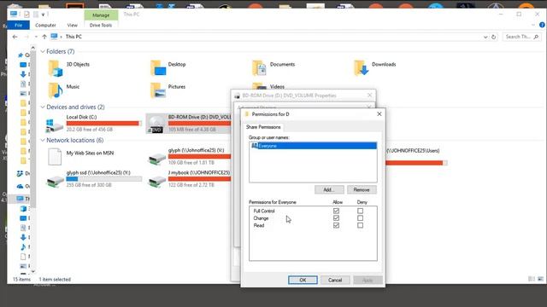Open the Drive Tools tab
This screenshot has width=547, height=307.
101,25
